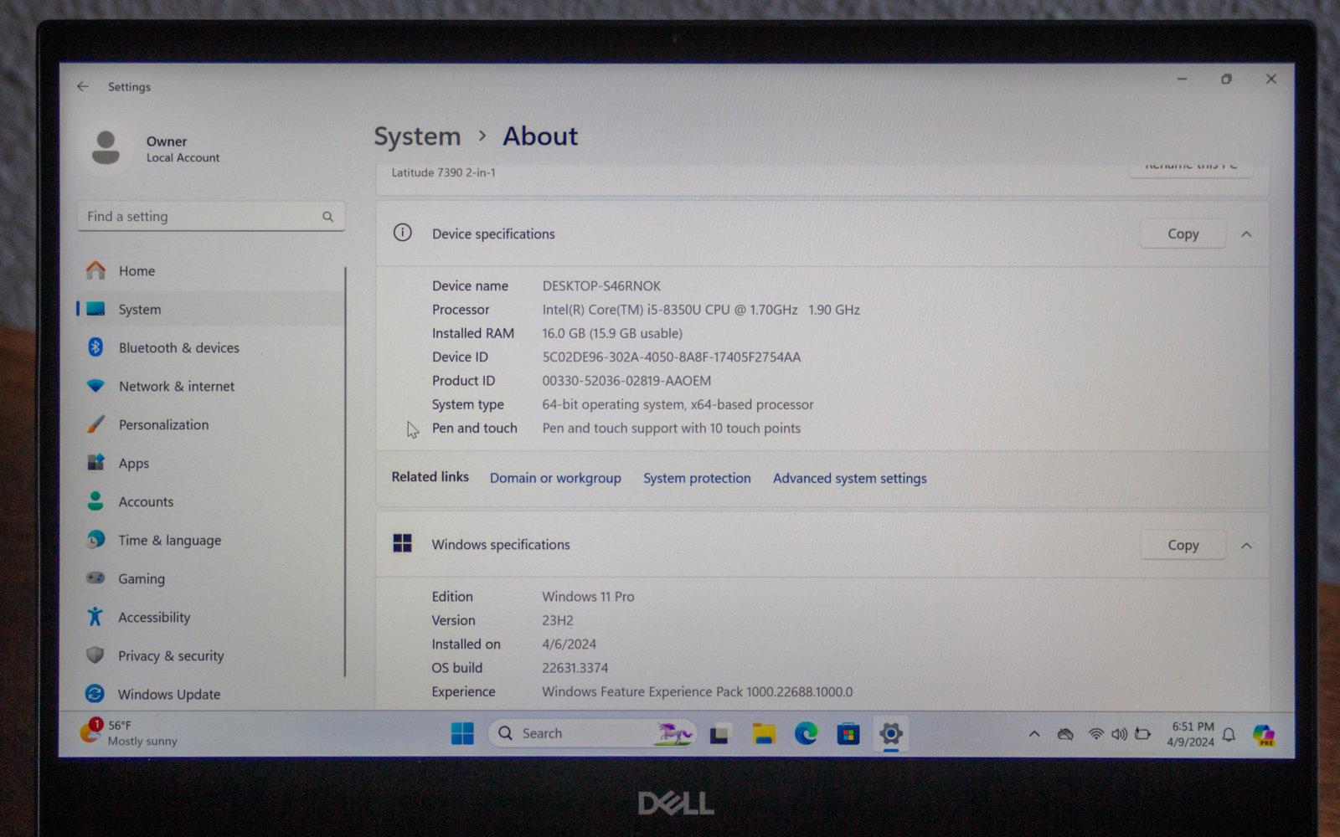Open Time & language settings

(x=169, y=541)
